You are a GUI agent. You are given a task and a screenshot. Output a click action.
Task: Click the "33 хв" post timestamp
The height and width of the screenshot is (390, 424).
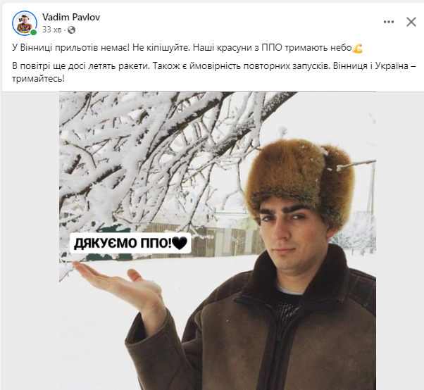pyautogui.click(x=51, y=30)
